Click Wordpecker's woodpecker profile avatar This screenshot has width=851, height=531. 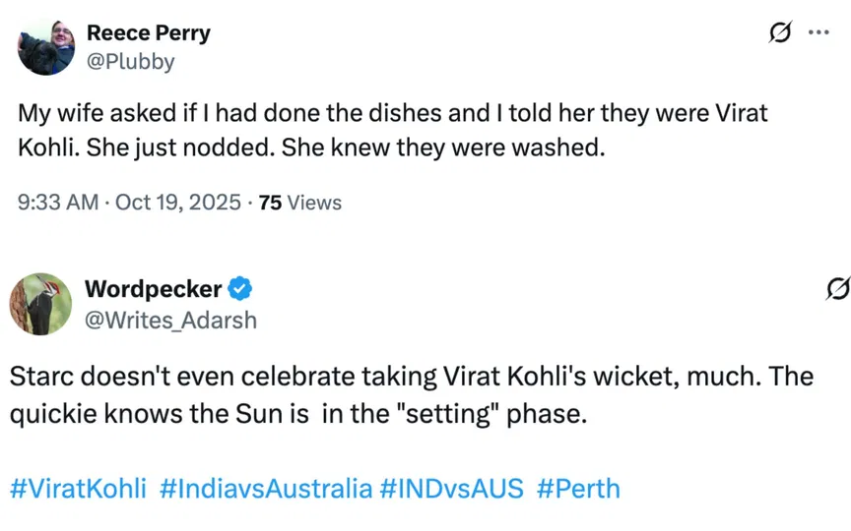[x=38, y=303]
